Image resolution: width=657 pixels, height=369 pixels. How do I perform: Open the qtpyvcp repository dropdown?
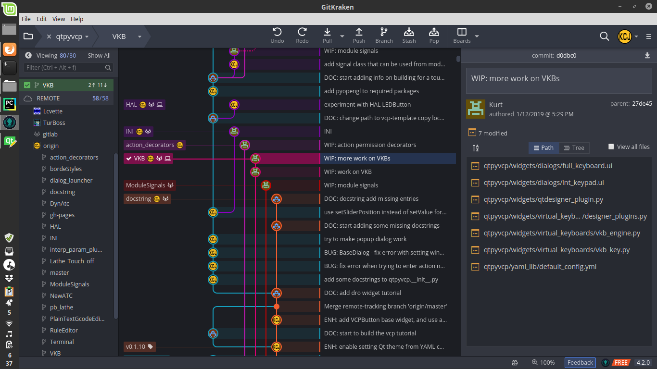pos(87,37)
